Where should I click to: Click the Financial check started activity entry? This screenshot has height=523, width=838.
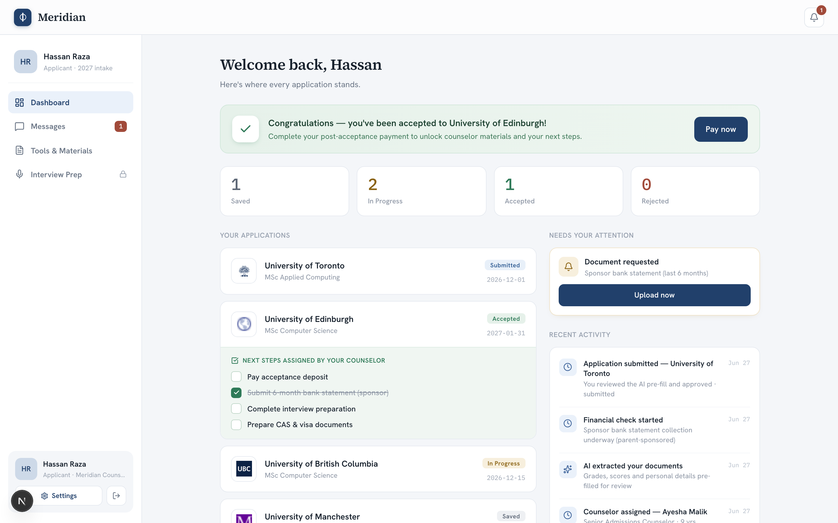click(654, 430)
